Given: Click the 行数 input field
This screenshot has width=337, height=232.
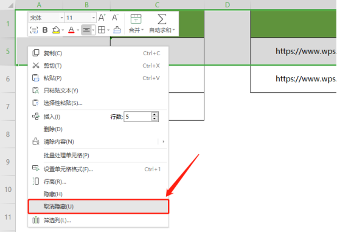Looking at the screenshot, I should (x=137, y=117).
